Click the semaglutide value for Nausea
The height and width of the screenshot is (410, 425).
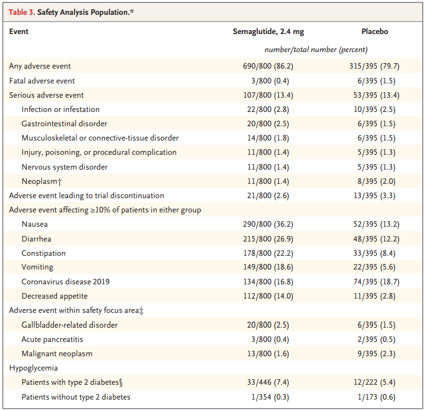click(x=268, y=224)
